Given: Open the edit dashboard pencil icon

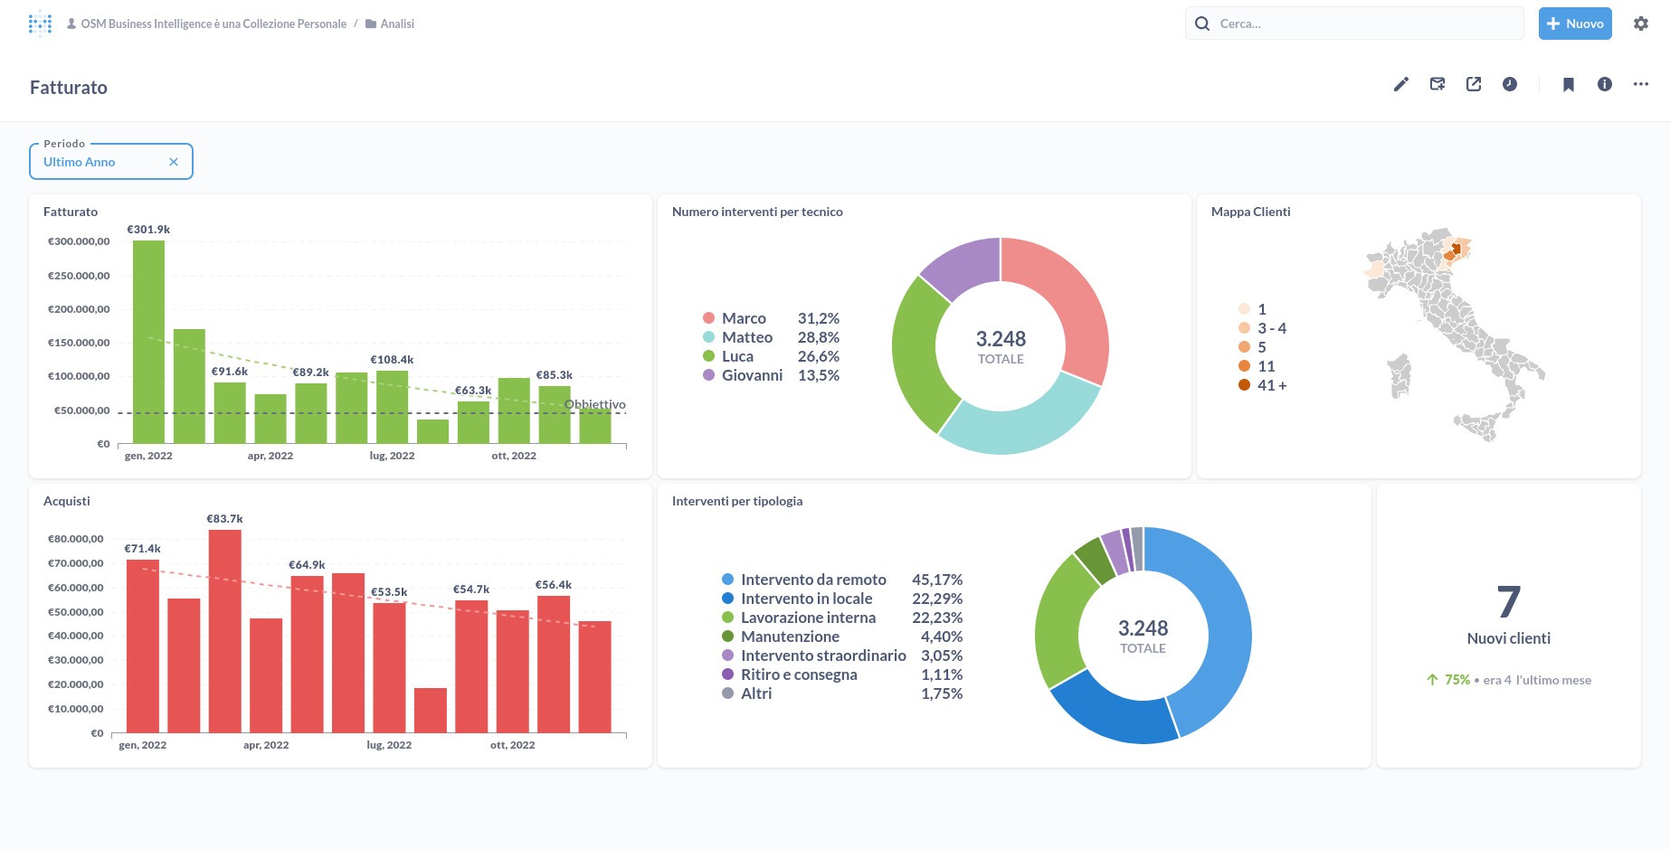Looking at the screenshot, I should click(1401, 84).
